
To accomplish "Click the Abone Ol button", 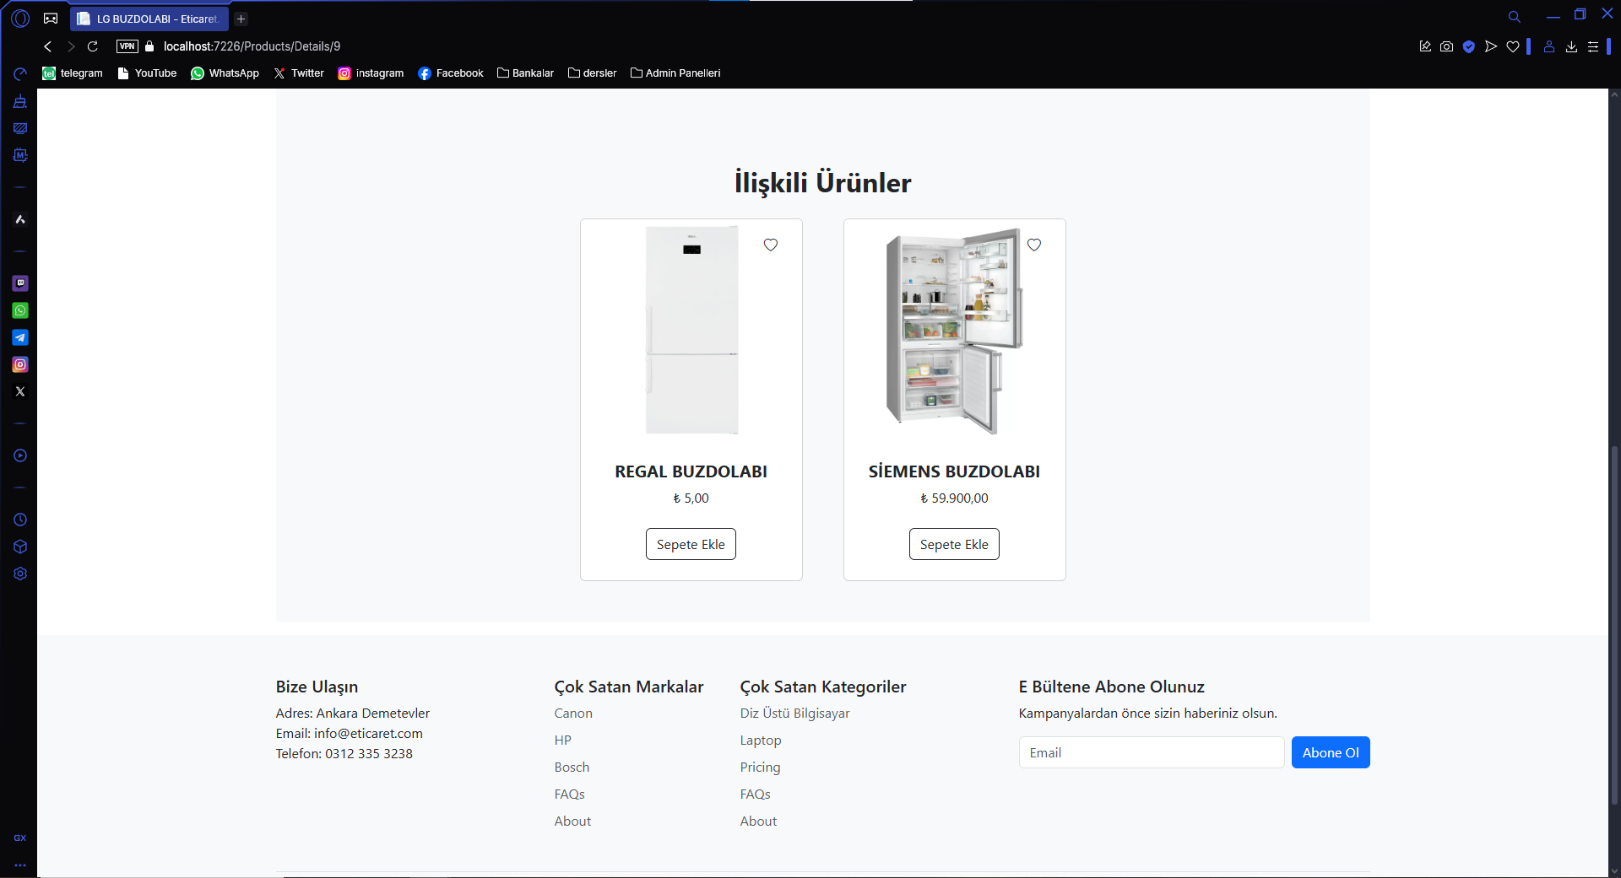I will [1330, 752].
